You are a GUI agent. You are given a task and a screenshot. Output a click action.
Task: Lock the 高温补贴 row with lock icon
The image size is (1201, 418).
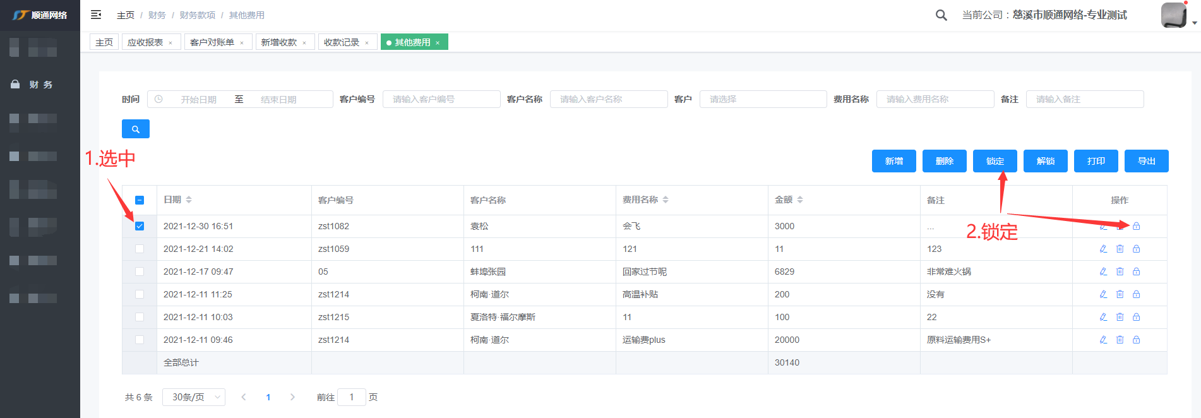pos(1136,294)
